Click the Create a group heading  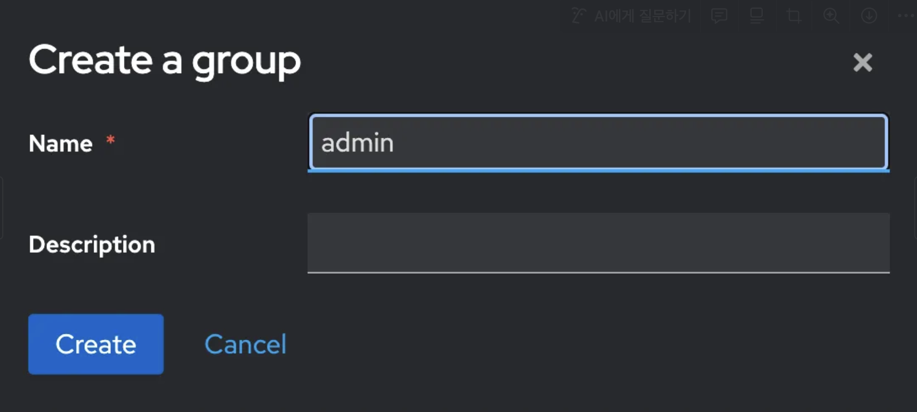click(x=165, y=62)
